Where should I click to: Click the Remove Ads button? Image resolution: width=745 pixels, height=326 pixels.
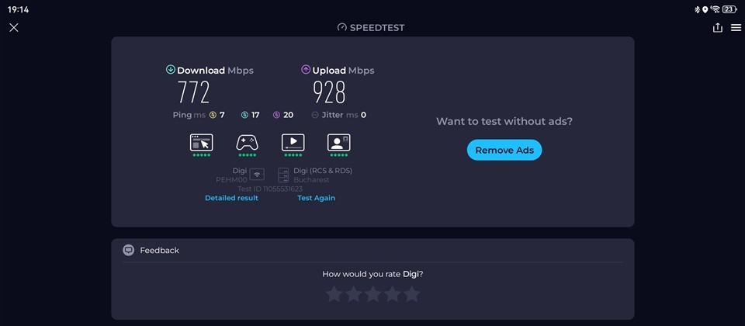[504, 150]
